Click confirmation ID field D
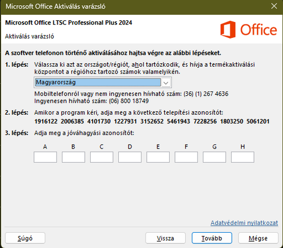283x248 pixels. [x=130, y=157]
